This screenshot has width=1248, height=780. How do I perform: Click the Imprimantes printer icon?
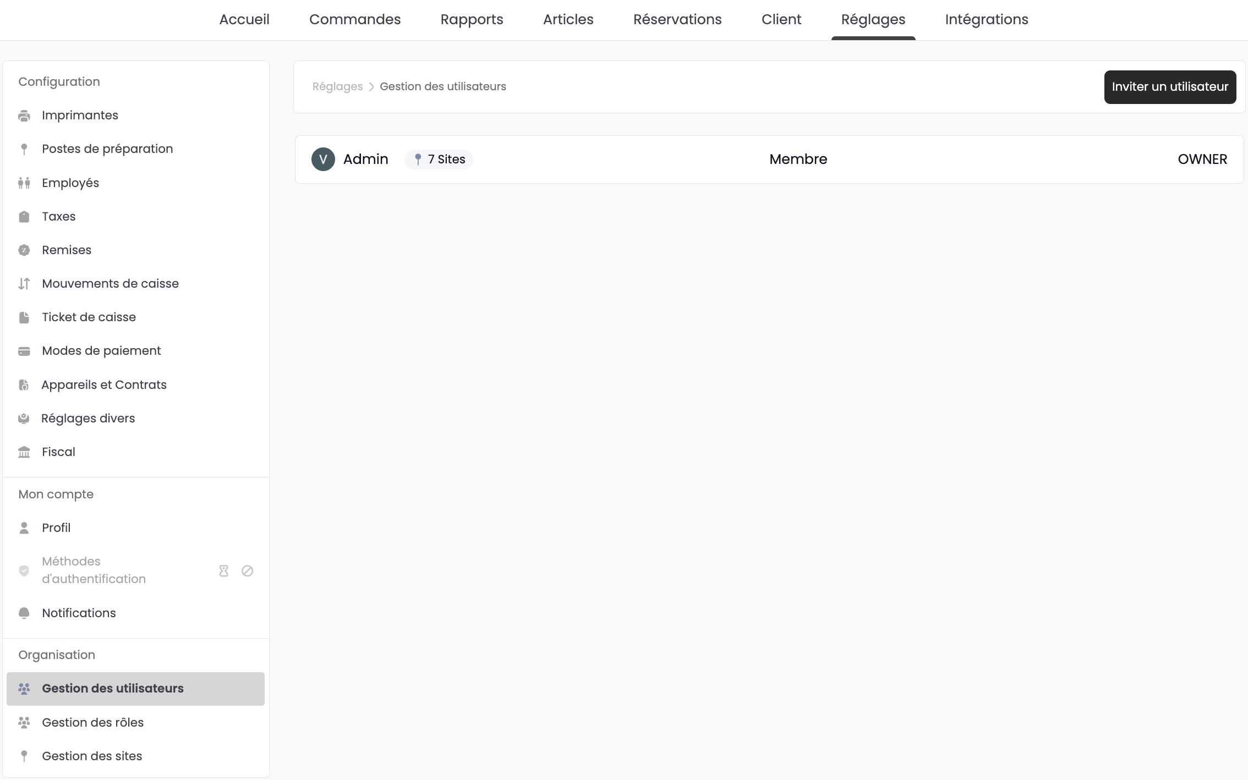[24, 116]
